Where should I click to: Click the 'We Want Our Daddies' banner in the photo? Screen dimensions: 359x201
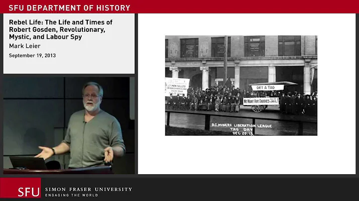click(x=261, y=101)
